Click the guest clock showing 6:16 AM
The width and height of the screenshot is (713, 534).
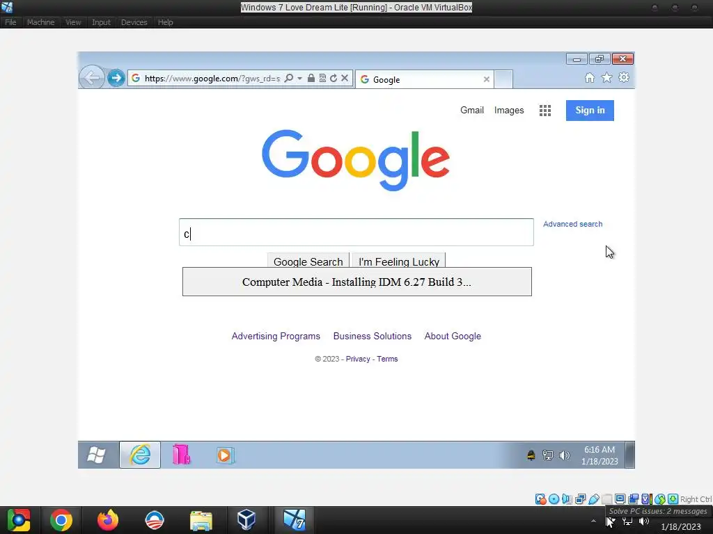[600, 455]
